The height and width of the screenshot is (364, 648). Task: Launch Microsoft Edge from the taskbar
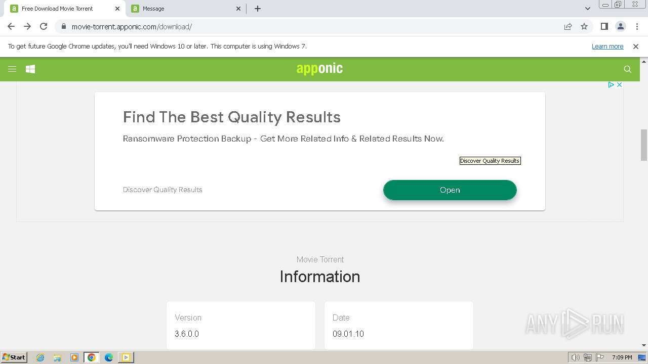point(109,357)
